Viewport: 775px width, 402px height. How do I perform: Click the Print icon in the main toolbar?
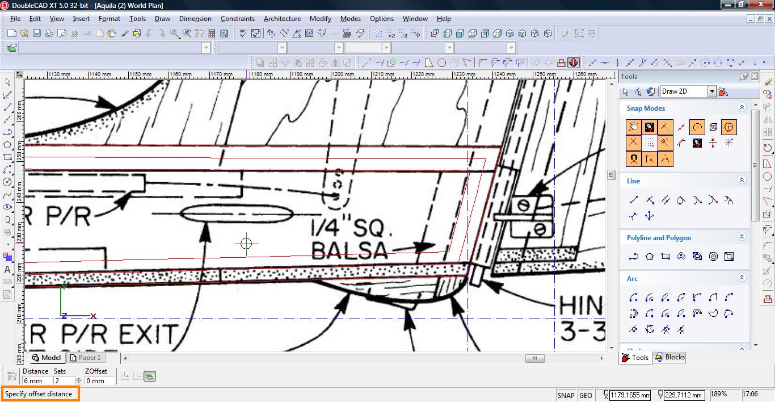pos(49,33)
